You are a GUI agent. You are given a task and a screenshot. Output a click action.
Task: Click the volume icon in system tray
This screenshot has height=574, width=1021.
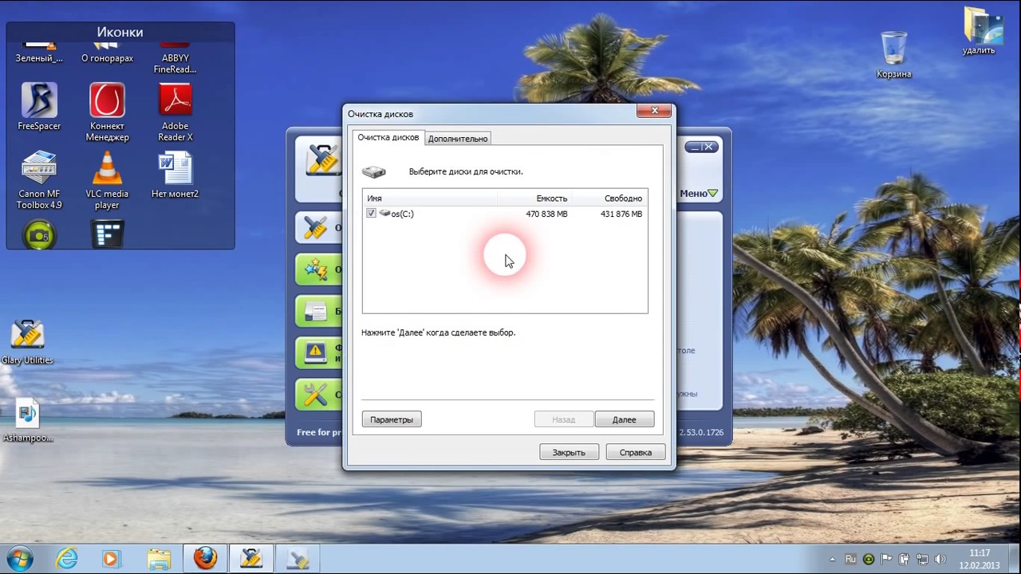[940, 559]
